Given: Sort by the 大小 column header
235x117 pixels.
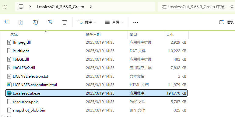Looking at the screenshot, I should (170, 35).
